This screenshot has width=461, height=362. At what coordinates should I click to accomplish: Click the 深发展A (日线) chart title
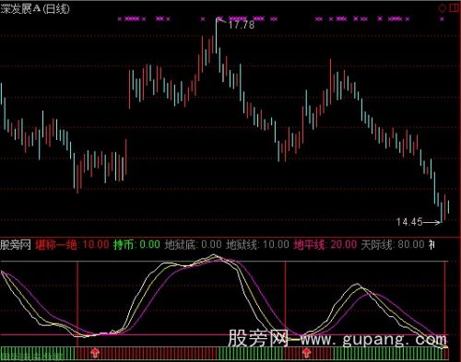[35, 8]
